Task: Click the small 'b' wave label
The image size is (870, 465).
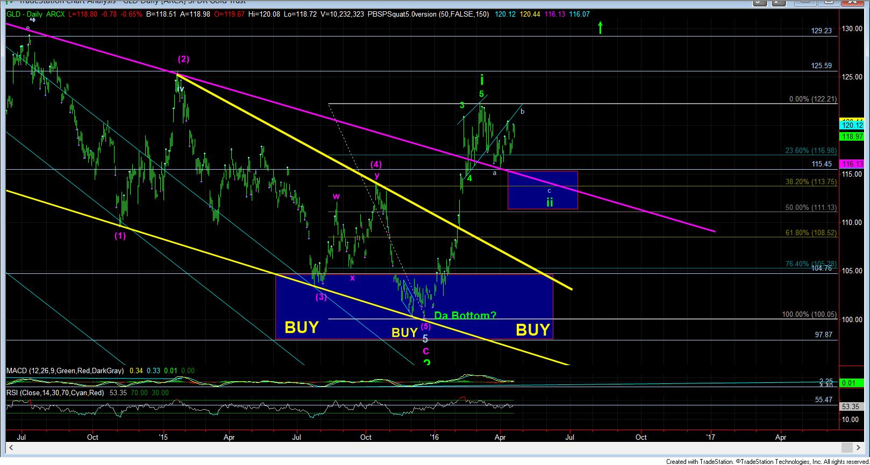Action: 522,112
